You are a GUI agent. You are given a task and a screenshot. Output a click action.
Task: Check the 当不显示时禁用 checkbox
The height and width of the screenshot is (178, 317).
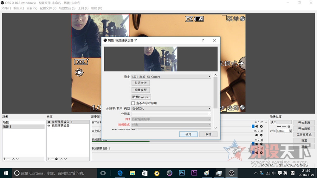[x=133, y=103]
